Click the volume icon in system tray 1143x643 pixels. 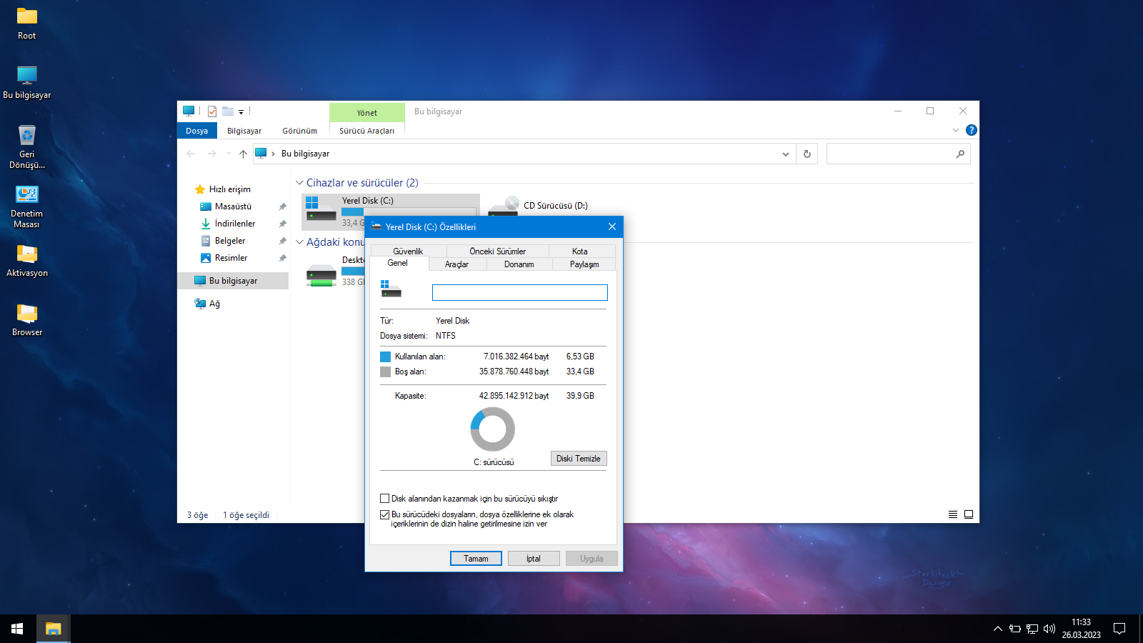pos(1049,629)
